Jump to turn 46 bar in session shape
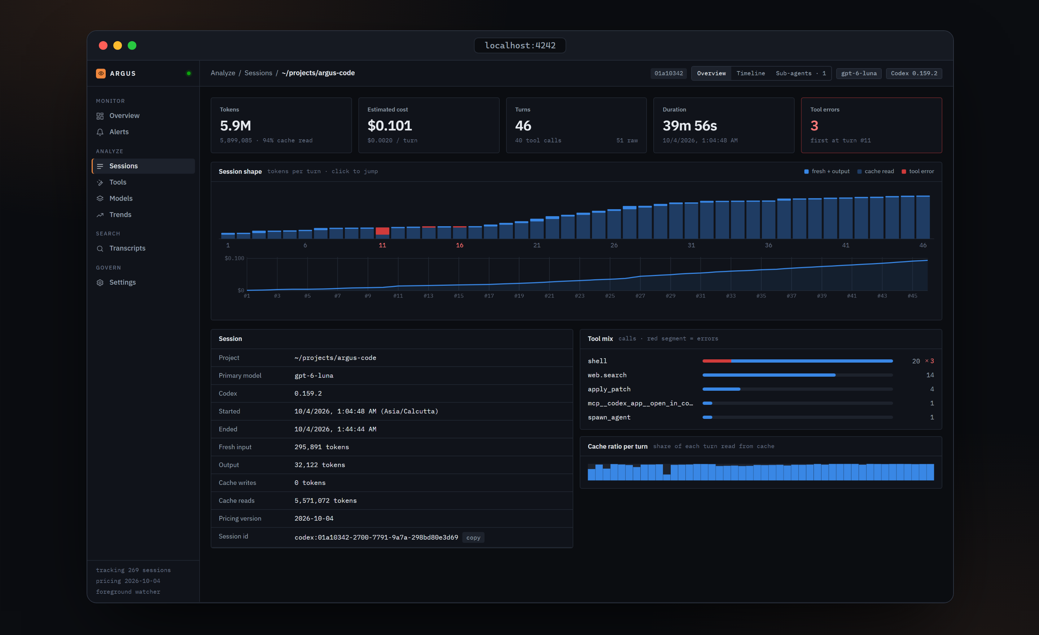 [x=923, y=217]
